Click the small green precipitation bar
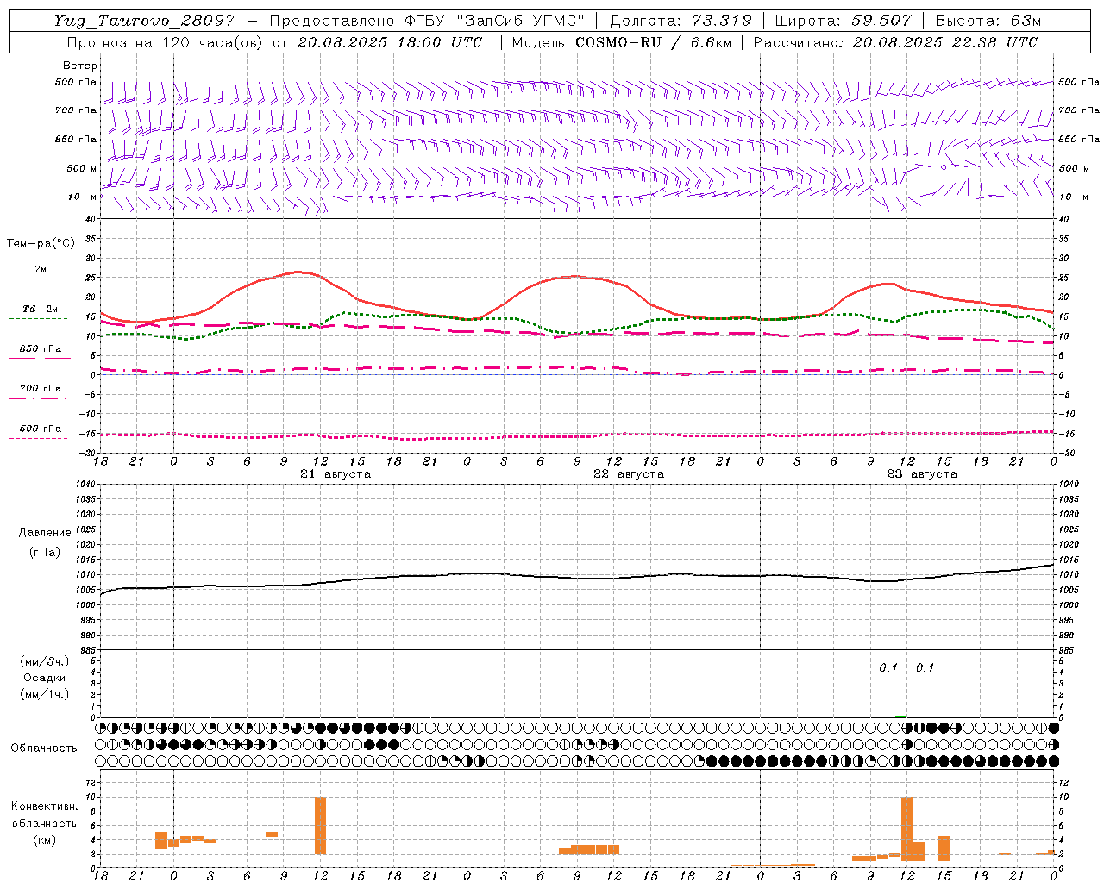Viewport: 1104px width, 883px height. click(x=901, y=716)
